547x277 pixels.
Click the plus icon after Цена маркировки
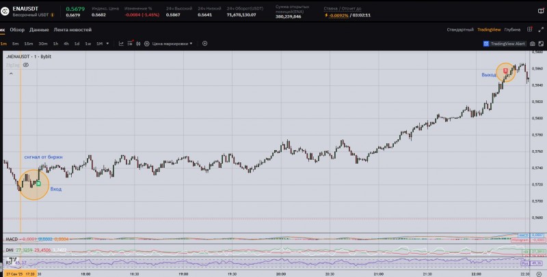pos(204,43)
